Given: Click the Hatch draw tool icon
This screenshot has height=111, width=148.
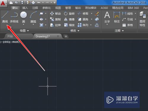Looking at the screenshot, I should (x=41, y=25).
